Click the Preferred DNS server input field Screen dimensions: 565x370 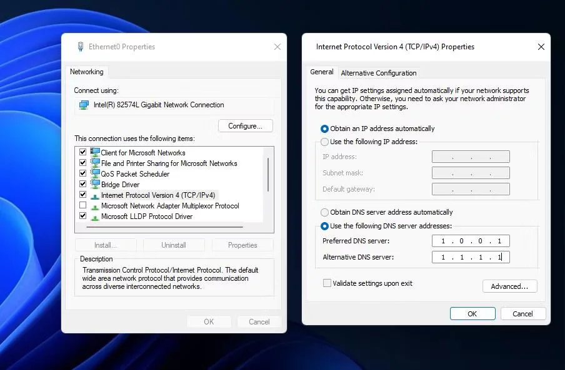pos(471,240)
